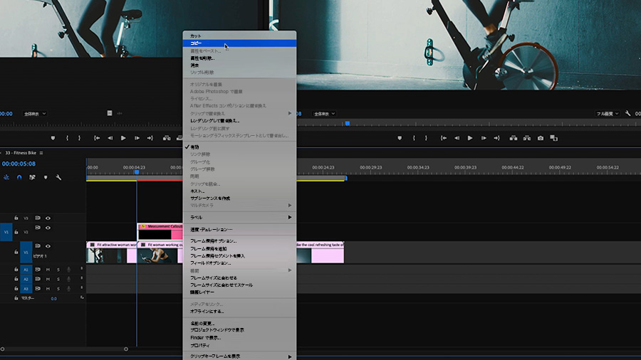Add marker using timeline marker icon
Image resolution: width=641 pixels, height=360 pixels.
[46, 178]
